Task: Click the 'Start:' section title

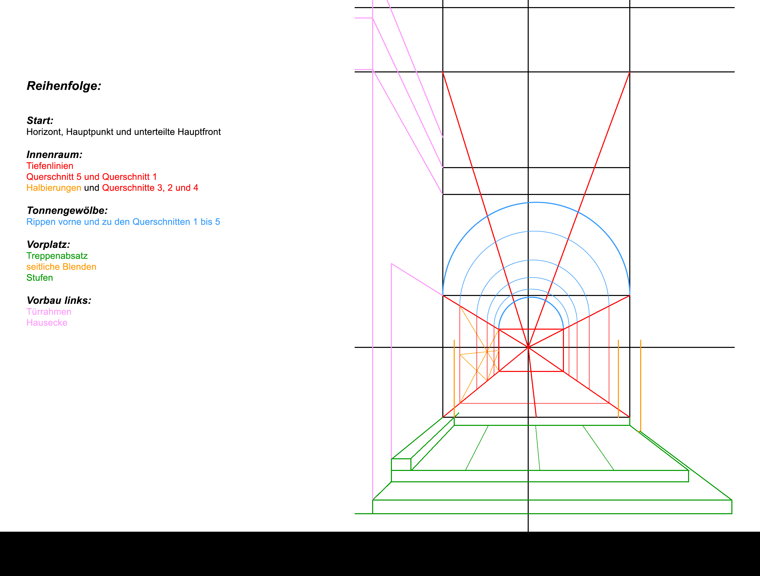Action: (40, 121)
